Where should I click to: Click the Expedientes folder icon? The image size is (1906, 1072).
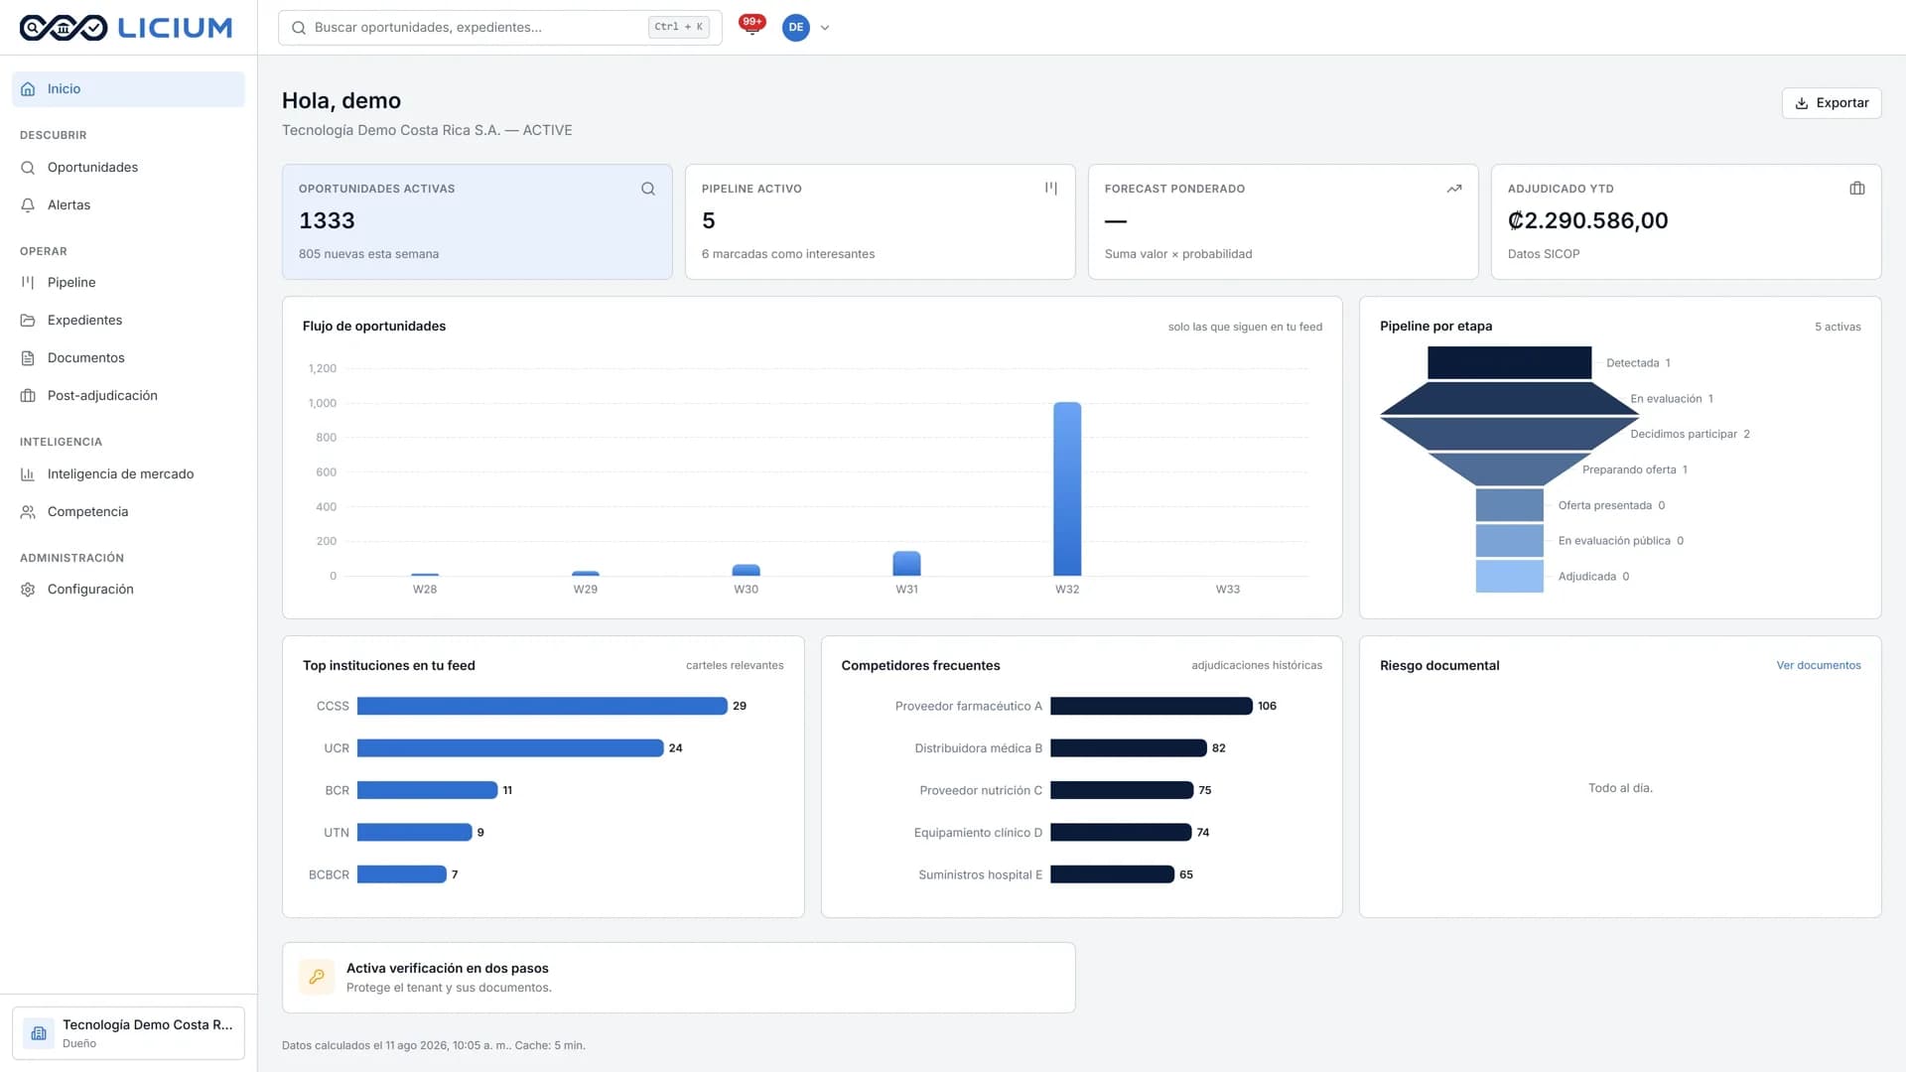point(28,321)
